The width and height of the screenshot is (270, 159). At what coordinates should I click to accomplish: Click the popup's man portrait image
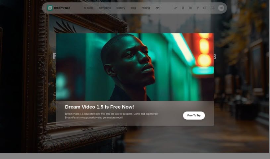click(x=135, y=67)
